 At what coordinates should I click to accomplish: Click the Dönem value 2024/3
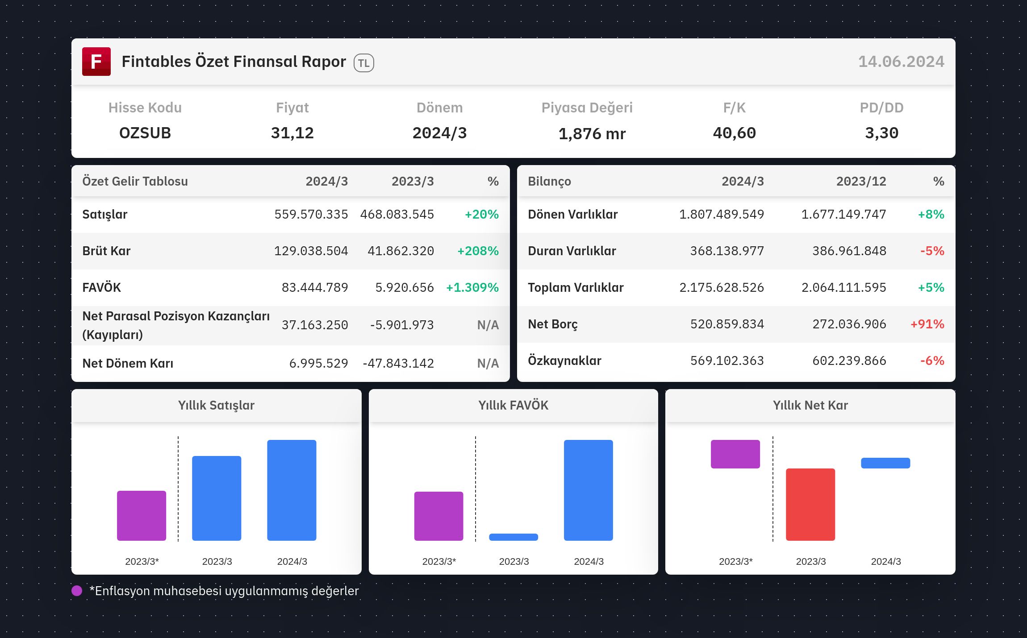click(440, 133)
